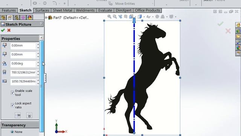Open Display Style dropdown arrow
This screenshot has height=136, width=241.
pos(144,17)
